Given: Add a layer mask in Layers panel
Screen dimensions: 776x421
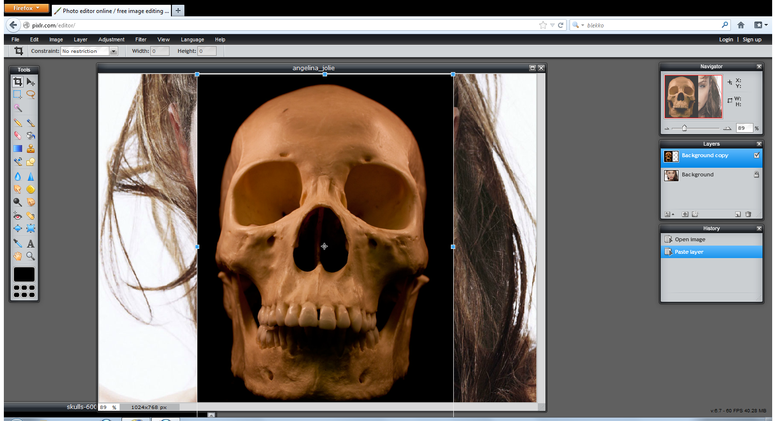Looking at the screenshot, I should (x=685, y=214).
